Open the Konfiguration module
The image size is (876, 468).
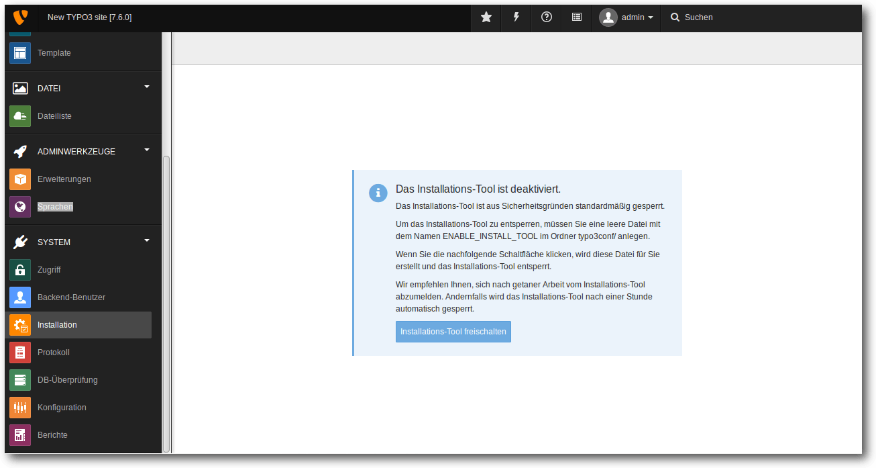[62, 408]
